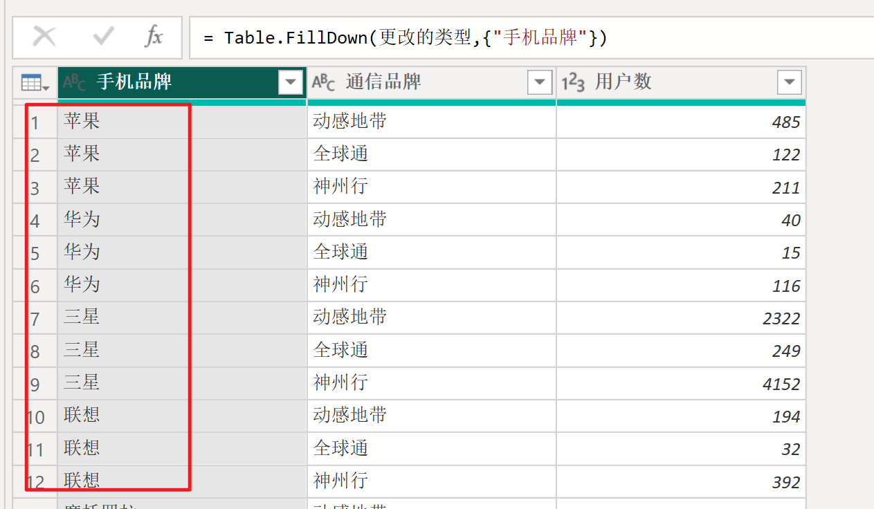Open the table menu icon in header corner
The height and width of the screenshot is (509, 874).
[35, 83]
